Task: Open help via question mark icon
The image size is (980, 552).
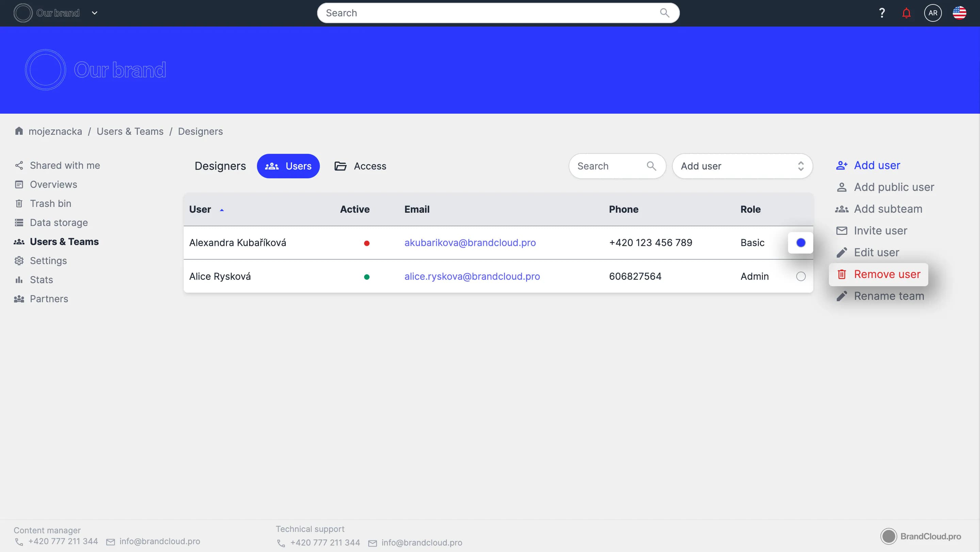Action: click(881, 13)
